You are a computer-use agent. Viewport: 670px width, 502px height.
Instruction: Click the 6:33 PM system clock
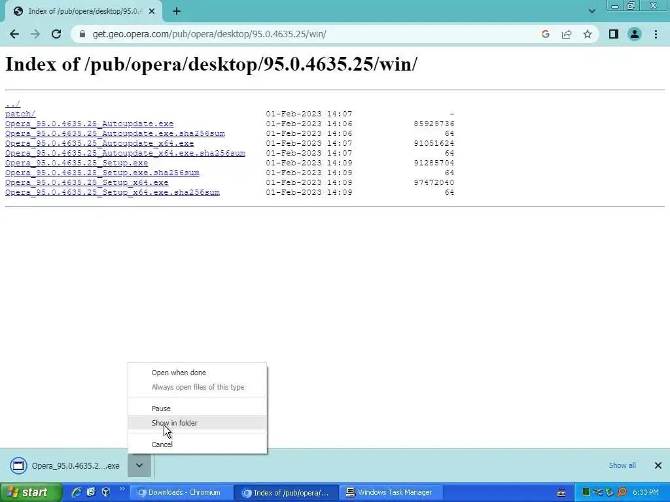pos(646,493)
